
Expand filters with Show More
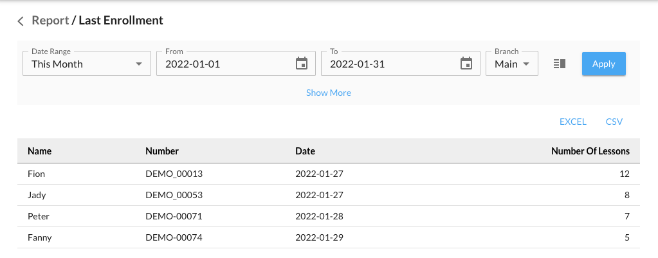pos(328,93)
